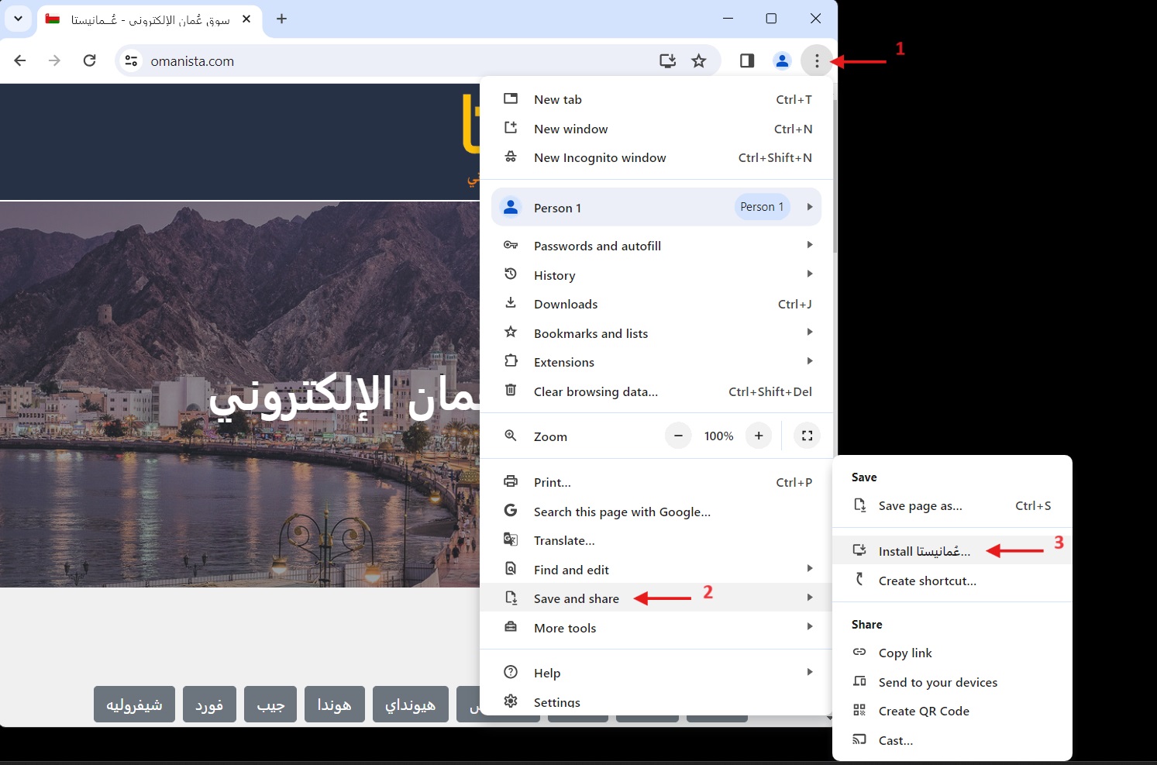This screenshot has width=1157, height=765.
Task: Open the site information icon in address bar
Action: (131, 60)
